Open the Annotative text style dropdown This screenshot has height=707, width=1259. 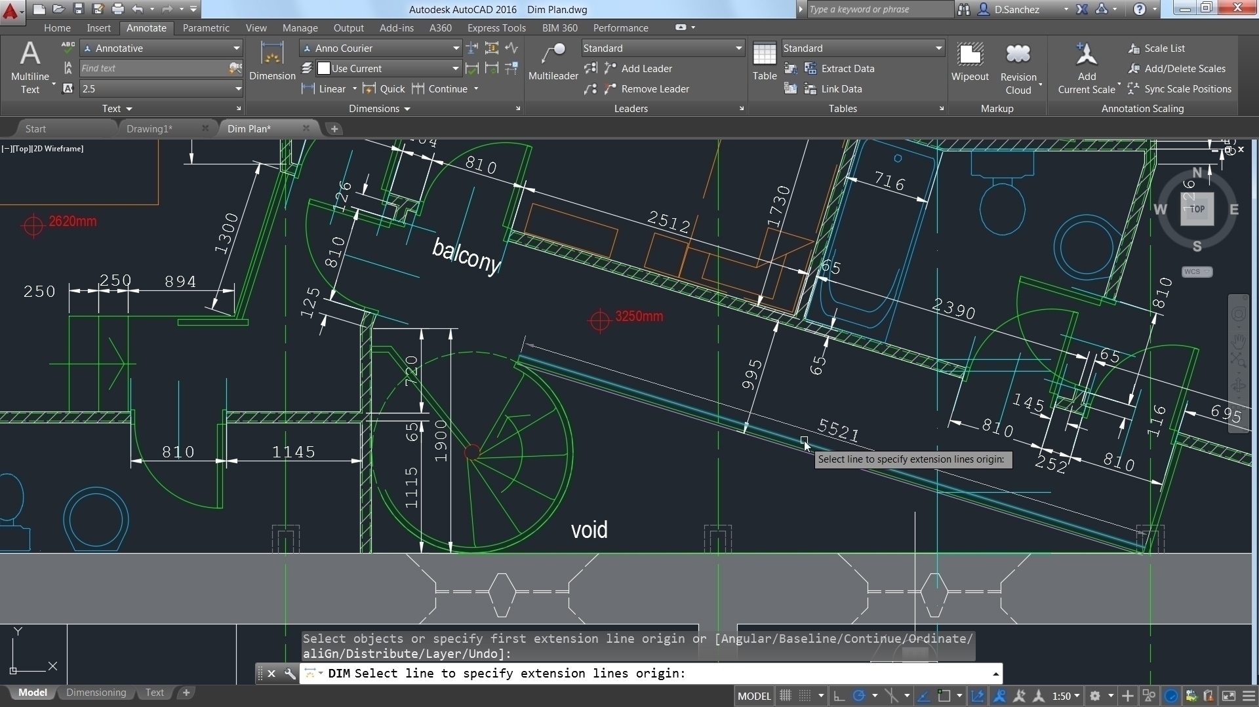tap(237, 47)
